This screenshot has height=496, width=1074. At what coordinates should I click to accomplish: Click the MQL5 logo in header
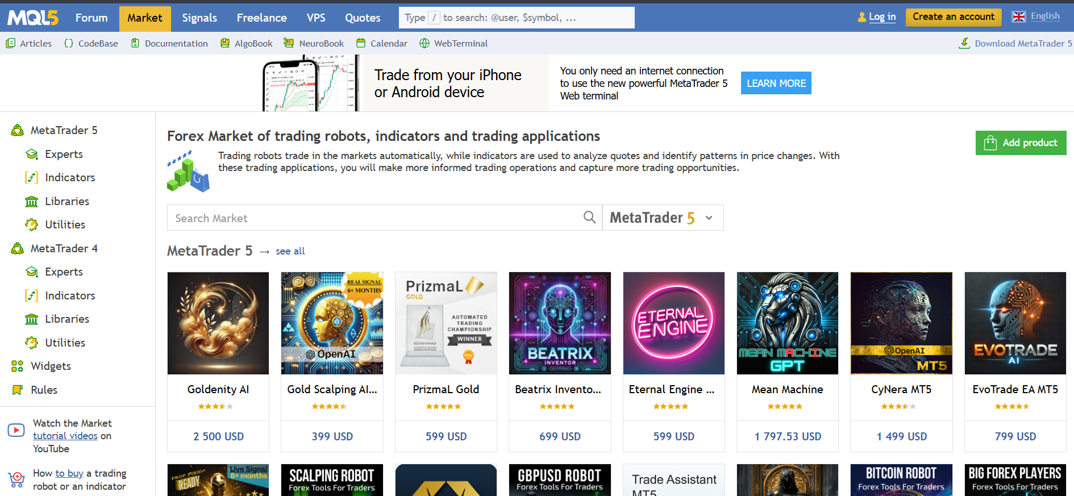[x=33, y=18]
